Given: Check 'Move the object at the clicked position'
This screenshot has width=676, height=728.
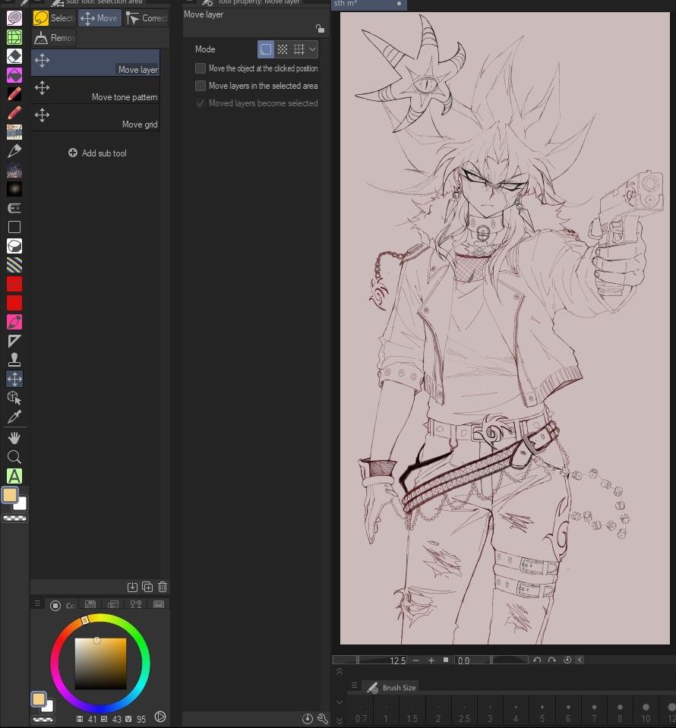Looking at the screenshot, I should click(x=201, y=68).
